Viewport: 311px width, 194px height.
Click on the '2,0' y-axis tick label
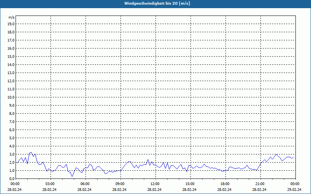point(12,162)
